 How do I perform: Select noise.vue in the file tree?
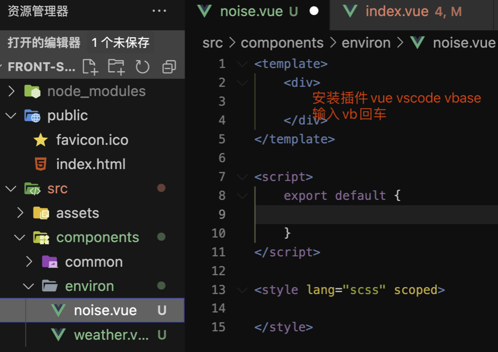tap(92, 311)
